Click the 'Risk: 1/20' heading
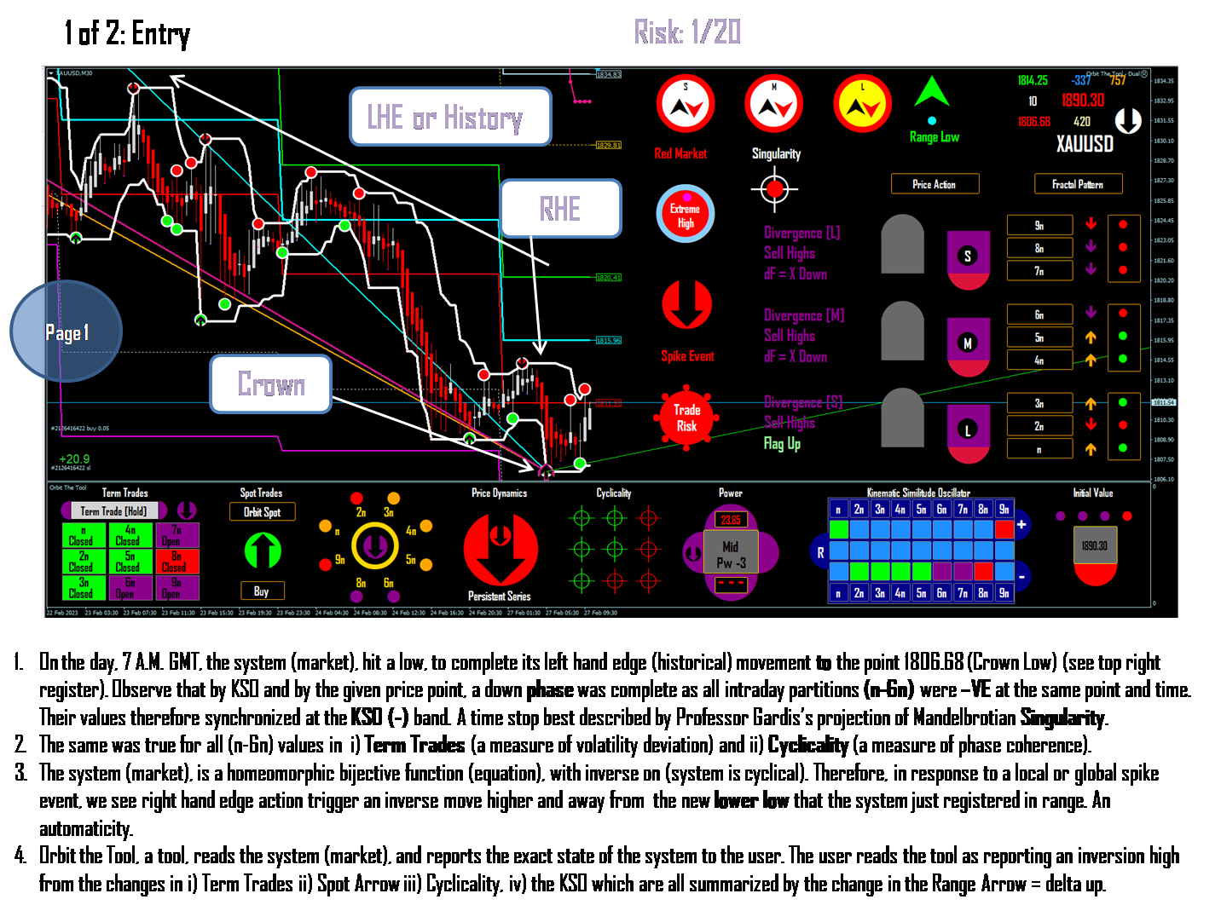The image size is (1221, 905). click(687, 32)
